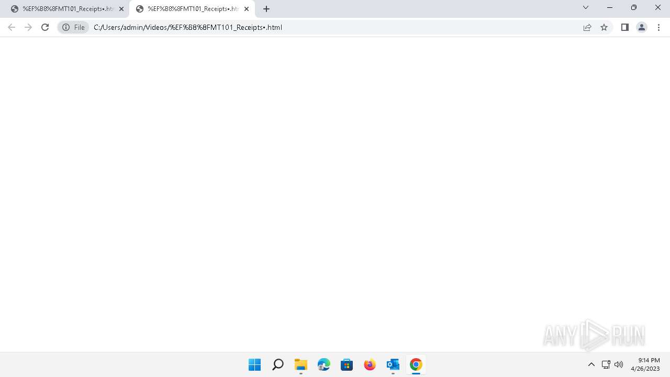Go back to the previous page
This screenshot has height=377, width=670.
[x=12, y=27]
